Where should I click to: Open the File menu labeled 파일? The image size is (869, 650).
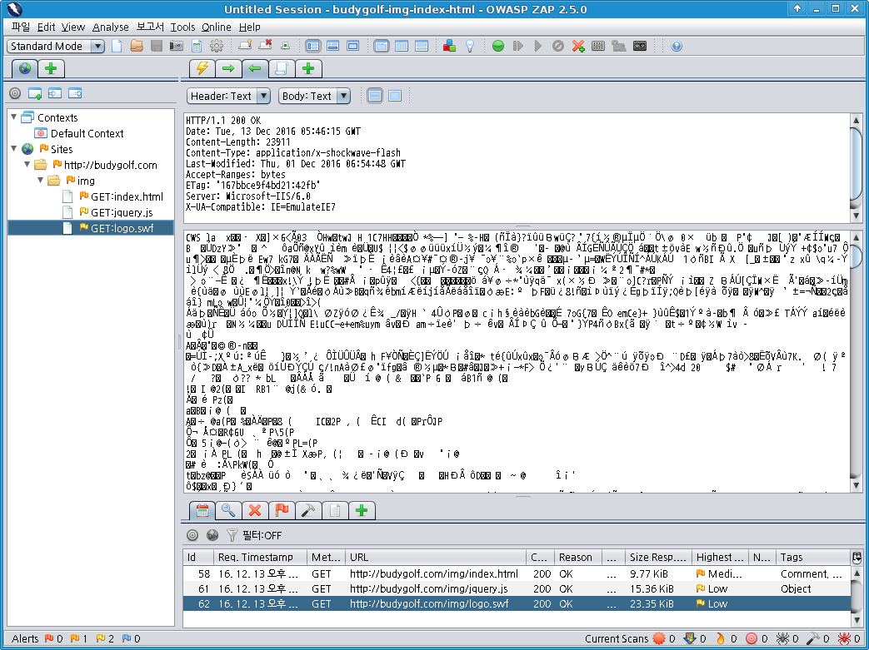click(x=21, y=27)
